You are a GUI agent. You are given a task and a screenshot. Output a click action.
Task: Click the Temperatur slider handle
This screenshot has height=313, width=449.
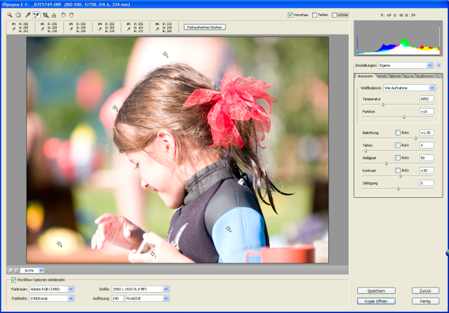coord(382,104)
